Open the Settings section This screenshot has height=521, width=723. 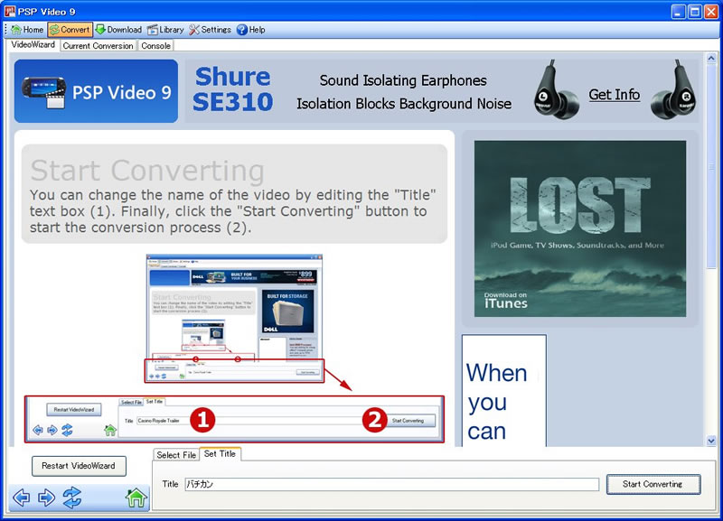210,30
